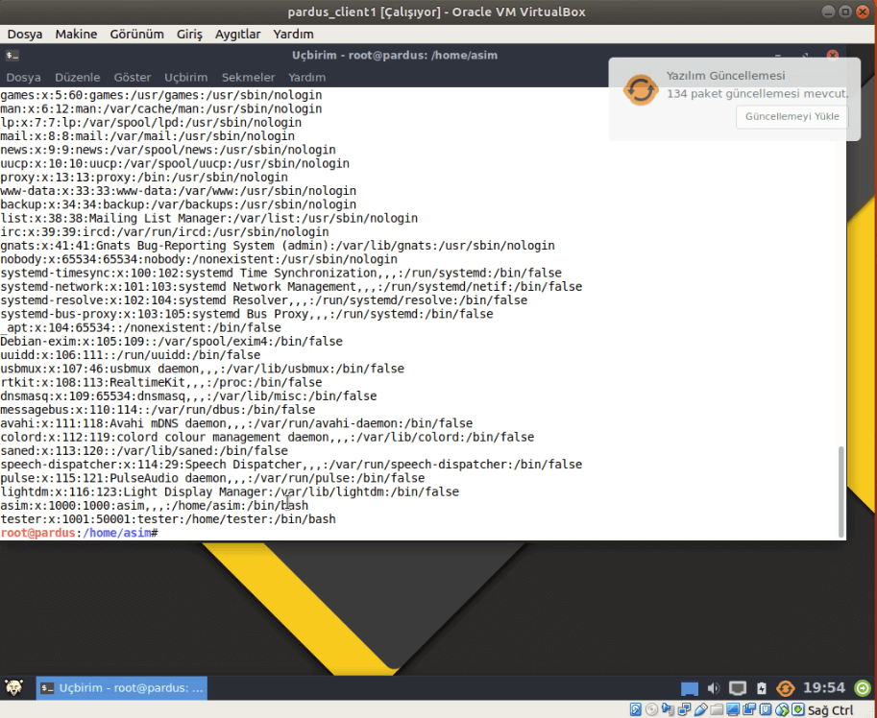Click the speaker volume icon in Pardus panel

coord(713,688)
